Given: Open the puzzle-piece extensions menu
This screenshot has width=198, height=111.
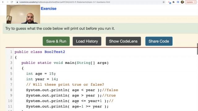Looking at the screenshot, I should click(x=174, y=2).
